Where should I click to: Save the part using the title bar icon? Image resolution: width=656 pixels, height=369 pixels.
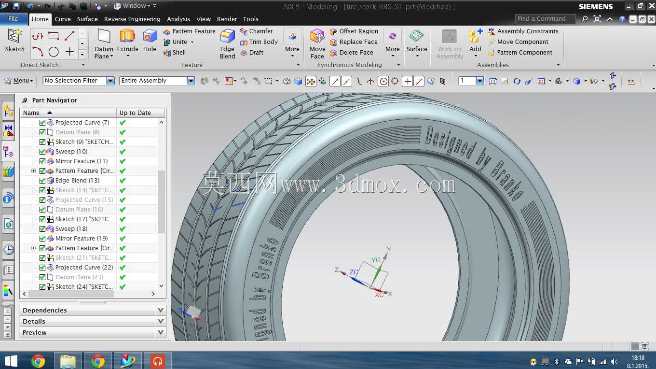pos(16,6)
